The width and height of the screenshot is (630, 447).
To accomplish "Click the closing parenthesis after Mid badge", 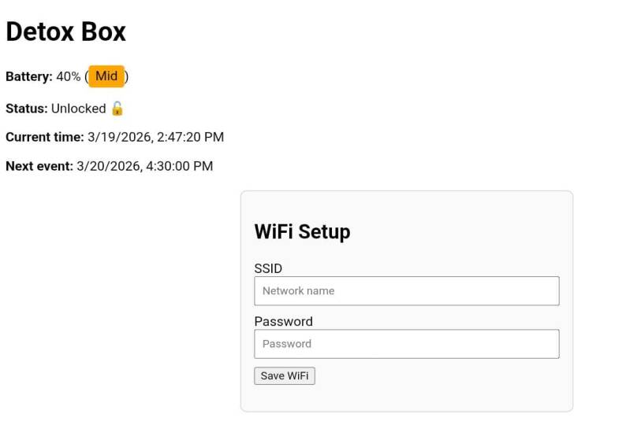I will pyautogui.click(x=127, y=76).
